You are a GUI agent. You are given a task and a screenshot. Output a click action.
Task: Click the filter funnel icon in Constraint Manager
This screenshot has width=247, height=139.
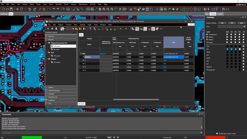pyautogui.click(x=90, y=29)
